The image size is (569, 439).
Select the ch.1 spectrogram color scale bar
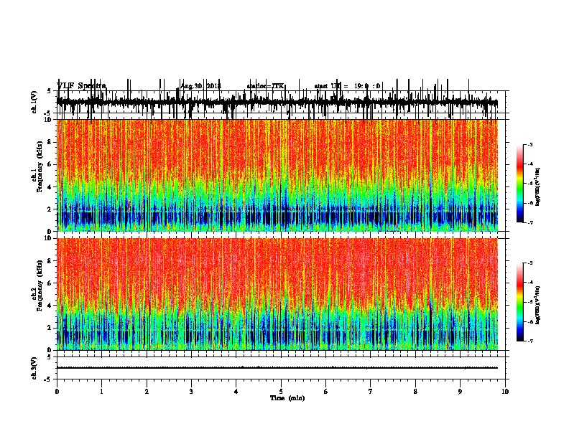point(519,184)
